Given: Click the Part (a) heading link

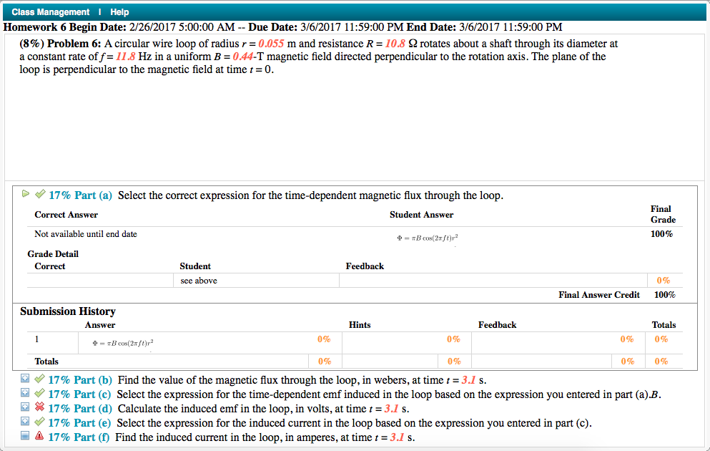Looking at the screenshot, I should click(79, 195).
